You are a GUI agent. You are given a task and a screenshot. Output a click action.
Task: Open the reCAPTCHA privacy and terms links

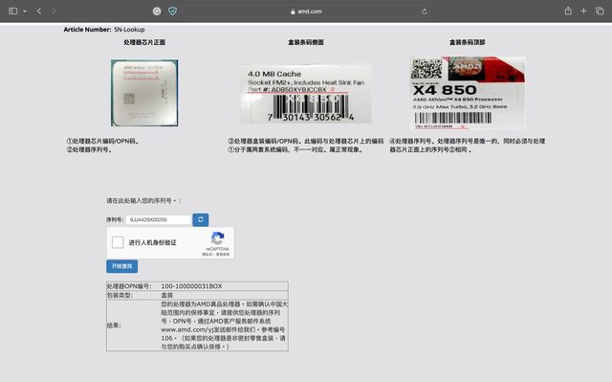tap(216, 255)
